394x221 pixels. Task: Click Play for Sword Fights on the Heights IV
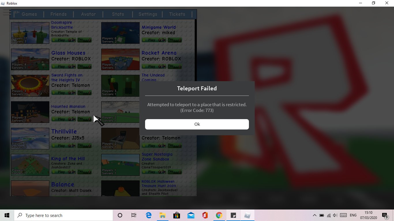pyautogui.click(x=64, y=93)
